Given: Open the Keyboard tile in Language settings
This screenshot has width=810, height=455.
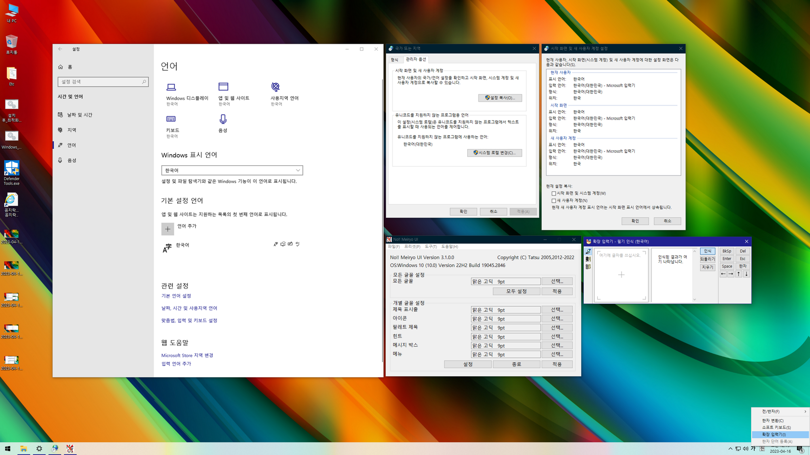Looking at the screenshot, I should (x=173, y=126).
